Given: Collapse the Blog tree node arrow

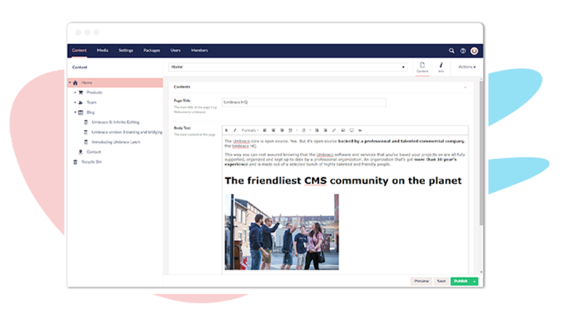Looking at the screenshot, I should (x=75, y=112).
